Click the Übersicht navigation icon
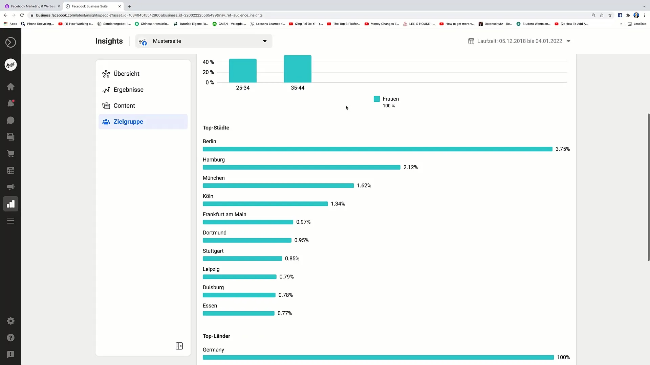This screenshot has width=650, height=365. (106, 74)
